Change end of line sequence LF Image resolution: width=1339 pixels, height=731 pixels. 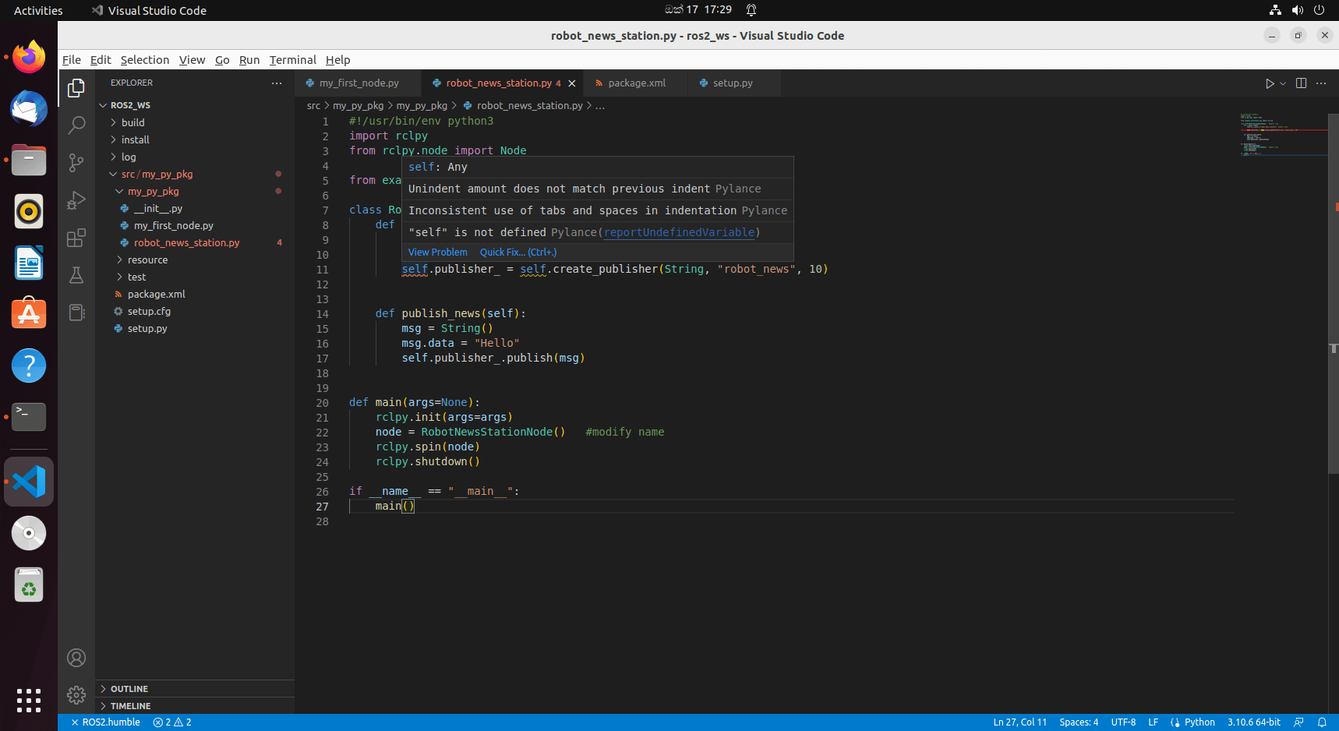(x=1154, y=722)
